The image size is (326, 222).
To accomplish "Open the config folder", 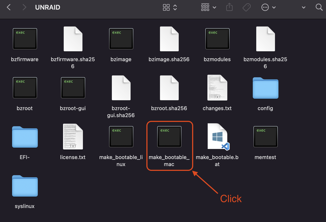I will point(265,88).
